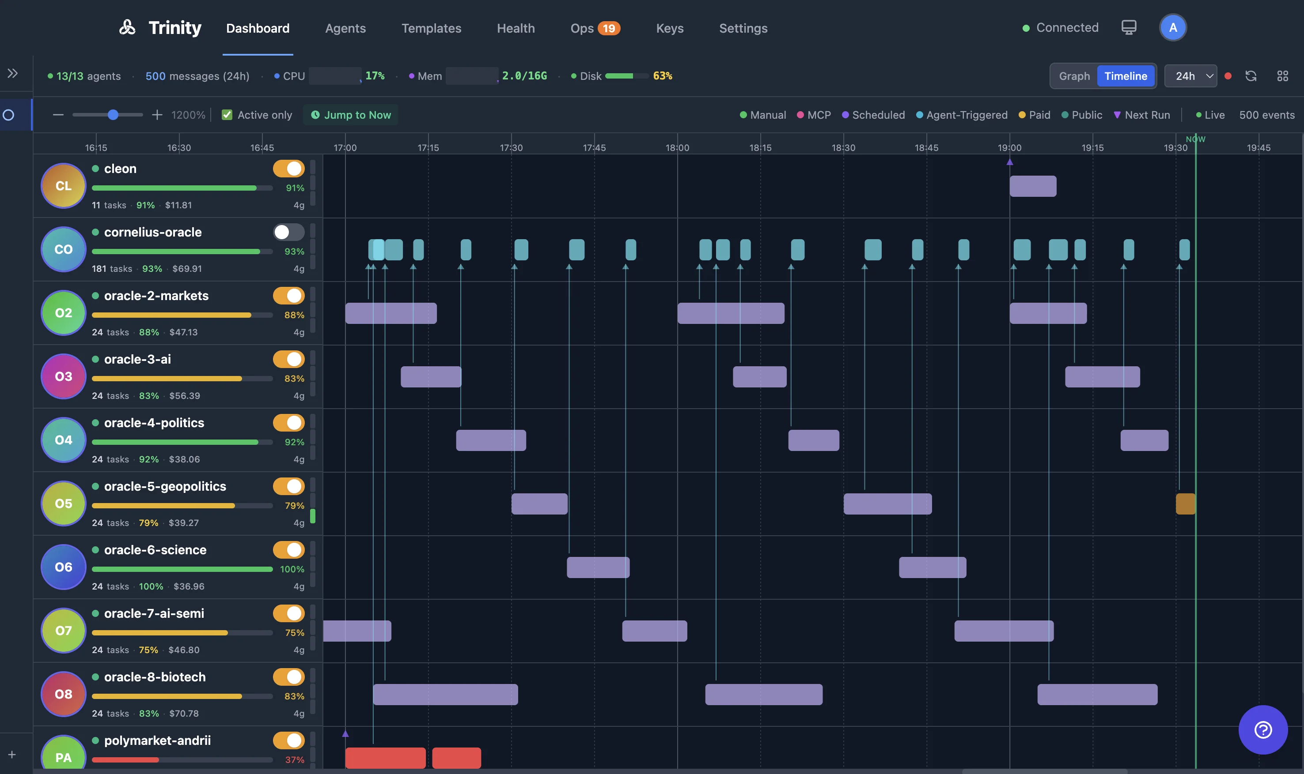The width and height of the screenshot is (1304, 774).
Task: Click the zoom out minus icon
Action: point(58,115)
